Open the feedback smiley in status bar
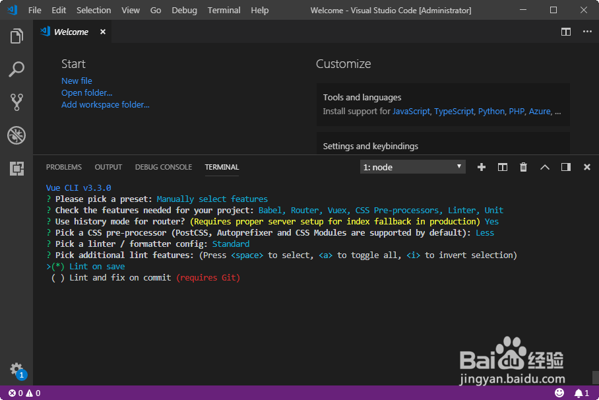The height and width of the screenshot is (400, 599). click(559, 393)
